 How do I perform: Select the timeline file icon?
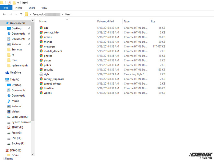click(41, 88)
